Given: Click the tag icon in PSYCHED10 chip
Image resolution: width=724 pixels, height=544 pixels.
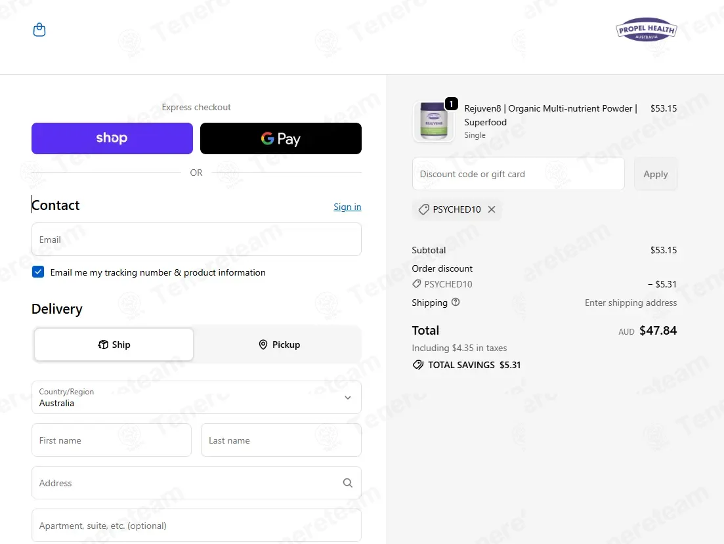Looking at the screenshot, I should pos(424,209).
